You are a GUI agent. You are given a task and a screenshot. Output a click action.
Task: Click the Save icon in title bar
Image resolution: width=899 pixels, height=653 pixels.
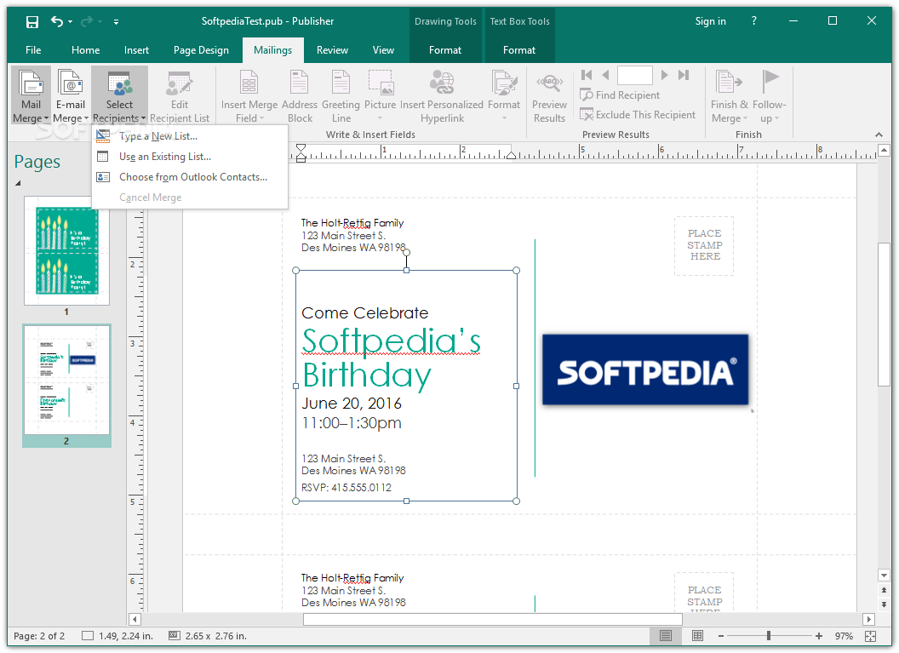[x=32, y=22]
